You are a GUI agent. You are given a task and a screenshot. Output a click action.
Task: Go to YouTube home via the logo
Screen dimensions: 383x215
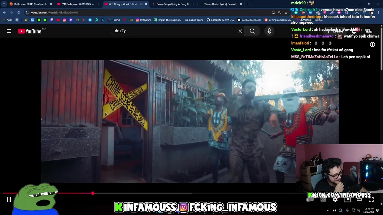tap(29, 31)
